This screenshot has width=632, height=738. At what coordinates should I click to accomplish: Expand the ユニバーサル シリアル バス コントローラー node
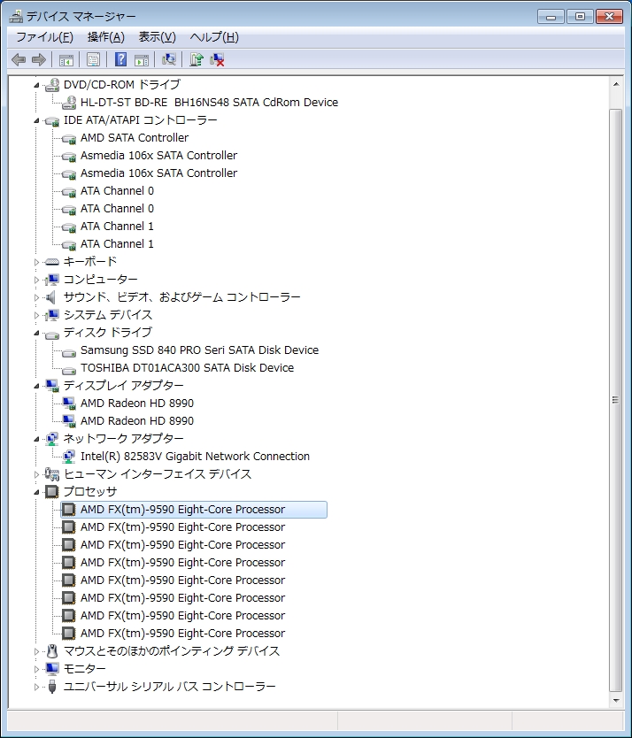click(36, 688)
